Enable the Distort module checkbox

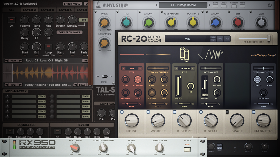[175, 112]
